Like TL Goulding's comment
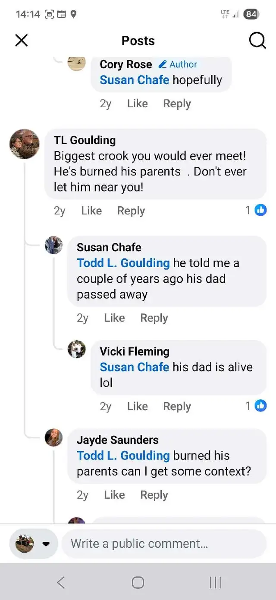 (x=91, y=211)
